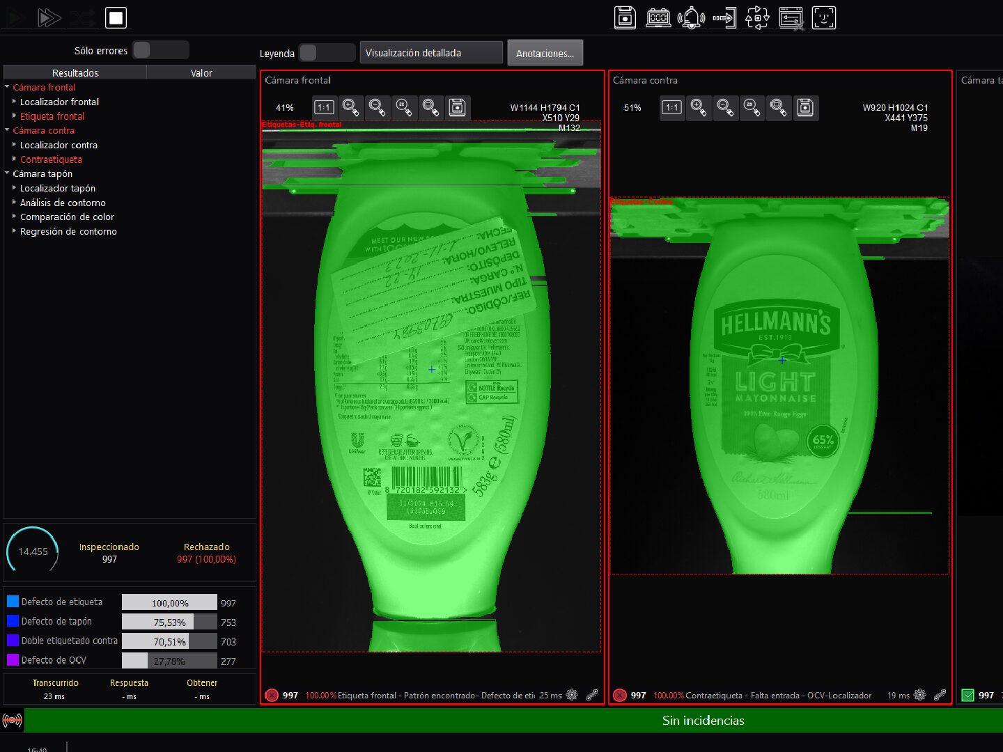Click the Defecto de tapón blue color swatch

click(13, 621)
